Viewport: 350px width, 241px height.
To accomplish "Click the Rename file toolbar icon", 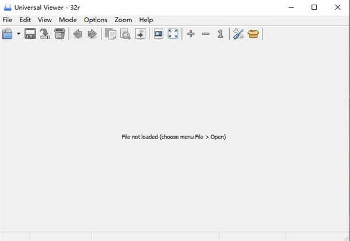I will [x=45, y=34].
